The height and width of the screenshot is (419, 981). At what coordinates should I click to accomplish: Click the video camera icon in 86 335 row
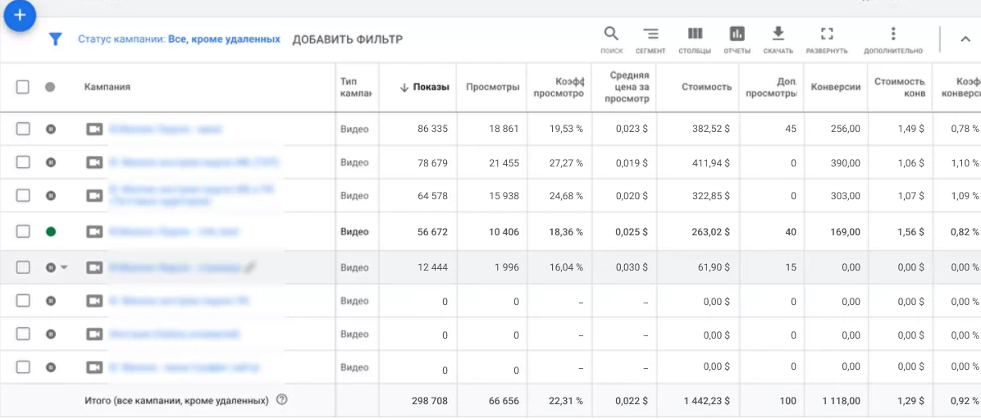pos(94,129)
